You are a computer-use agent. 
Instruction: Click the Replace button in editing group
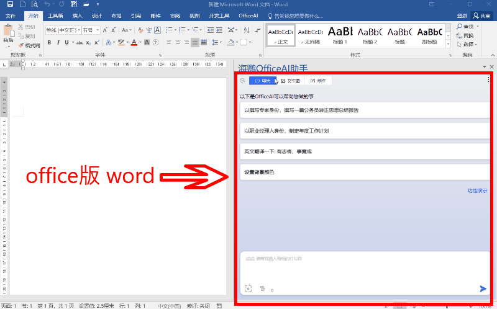[x=465, y=35]
